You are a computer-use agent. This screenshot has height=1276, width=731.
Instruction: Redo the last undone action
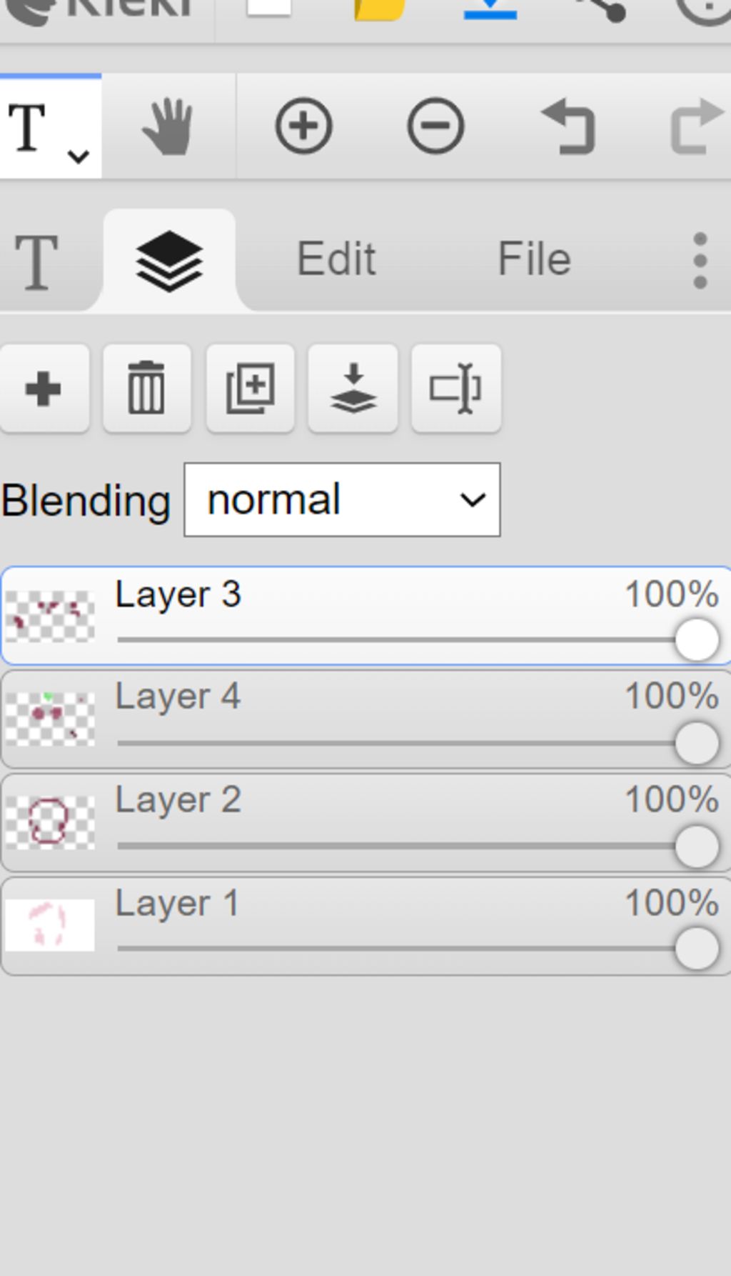697,126
